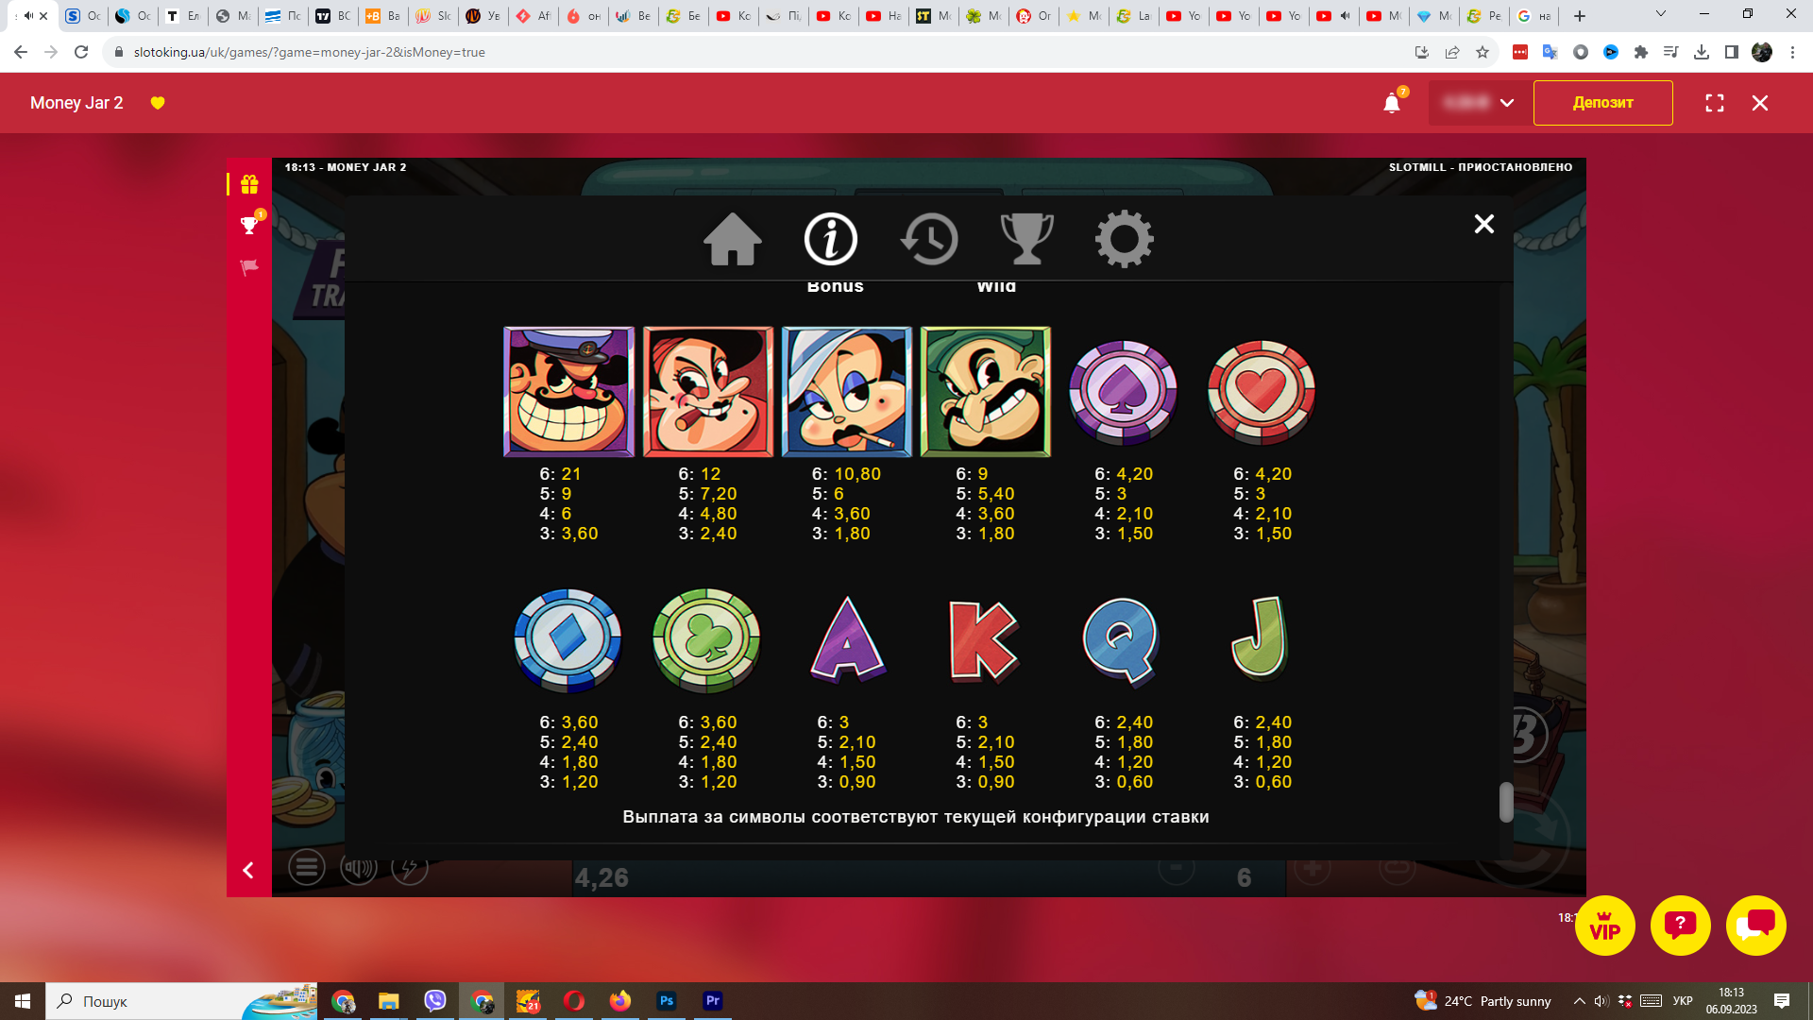Open the help question mark button
The width and height of the screenshot is (1813, 1020).
(x=1680, y=926)
